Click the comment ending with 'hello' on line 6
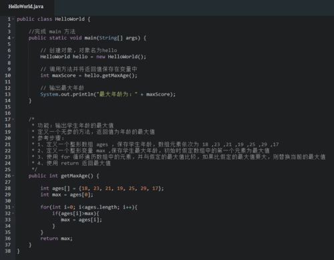The image size is (334, 260). tap(79, 50)
